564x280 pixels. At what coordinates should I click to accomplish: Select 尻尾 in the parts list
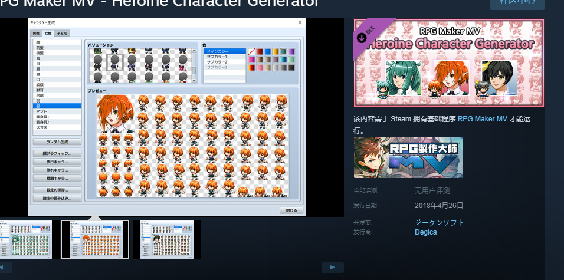tap(57, 95)
